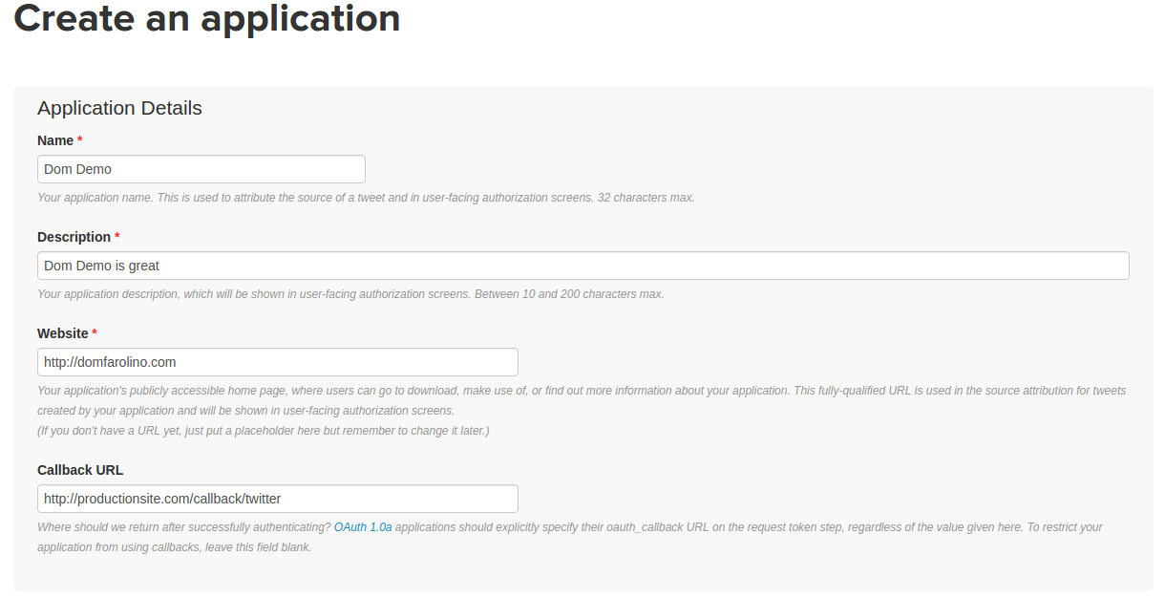
Task: Click the 'Name' field label
Action: pyautogui.click(x=55, y=140)
